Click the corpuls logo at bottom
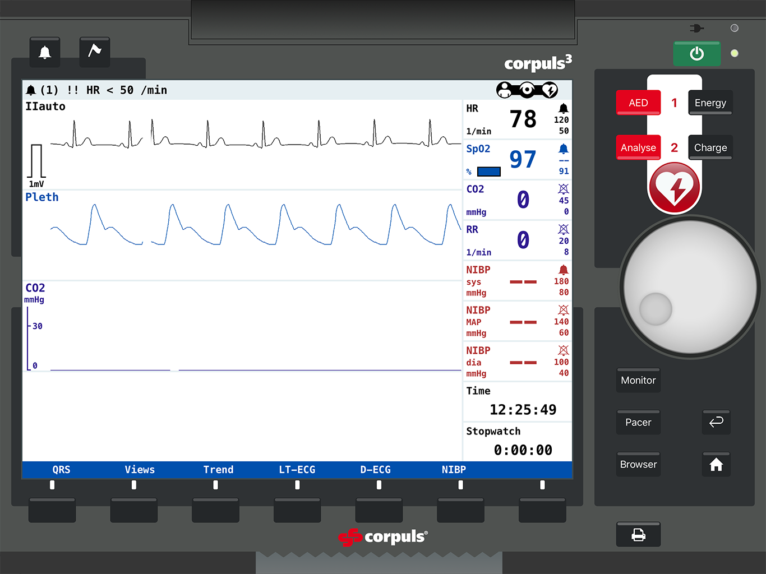 [383, 537]
